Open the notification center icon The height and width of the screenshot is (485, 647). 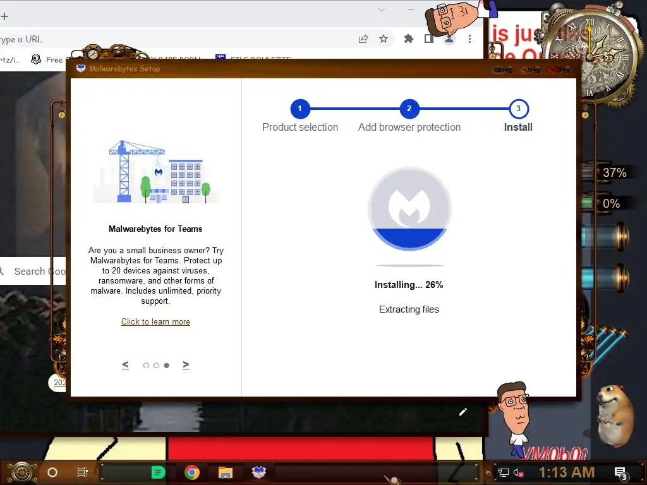pos(620,474)
